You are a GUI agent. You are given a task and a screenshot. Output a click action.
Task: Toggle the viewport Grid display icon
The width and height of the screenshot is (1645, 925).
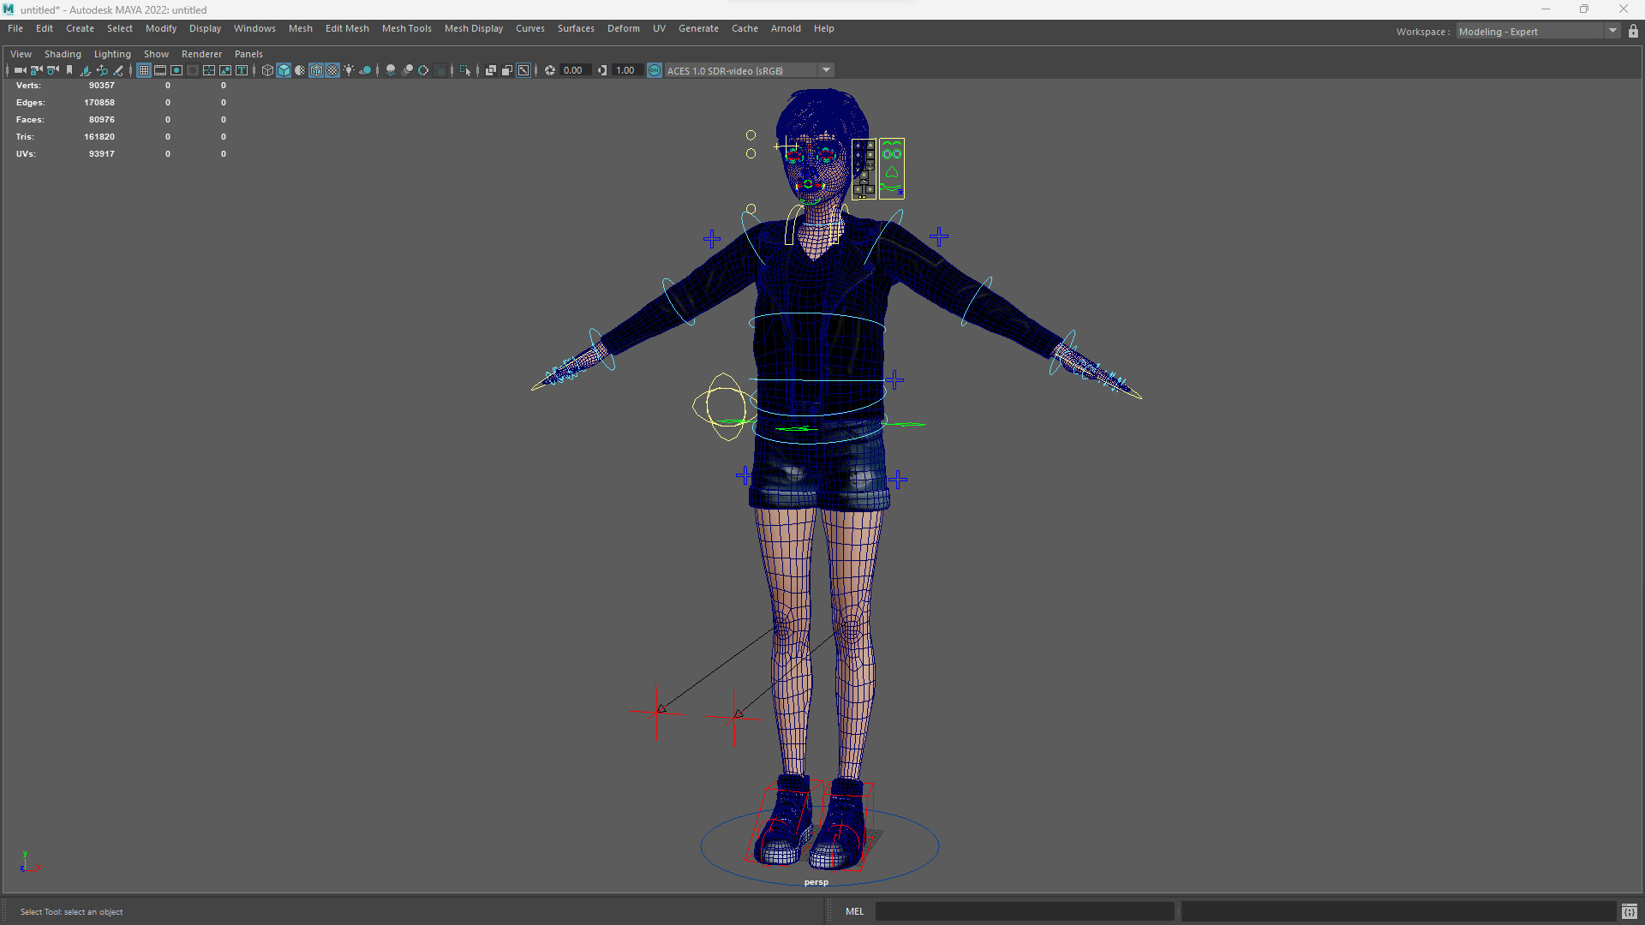coord(144,70)
